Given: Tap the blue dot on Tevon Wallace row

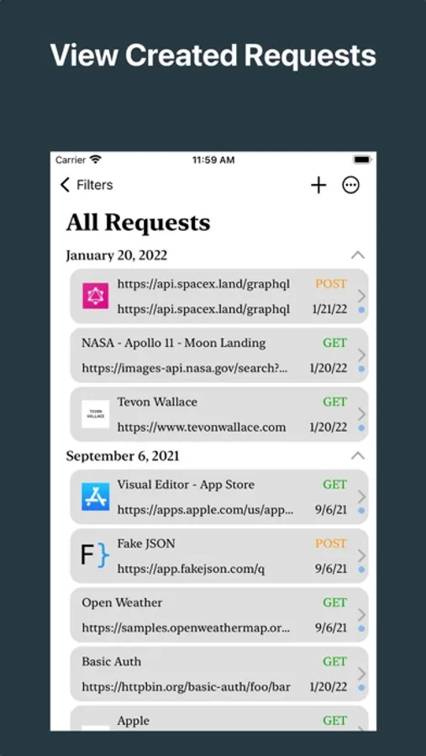Looking at the screenshot, I should [361, 428].
